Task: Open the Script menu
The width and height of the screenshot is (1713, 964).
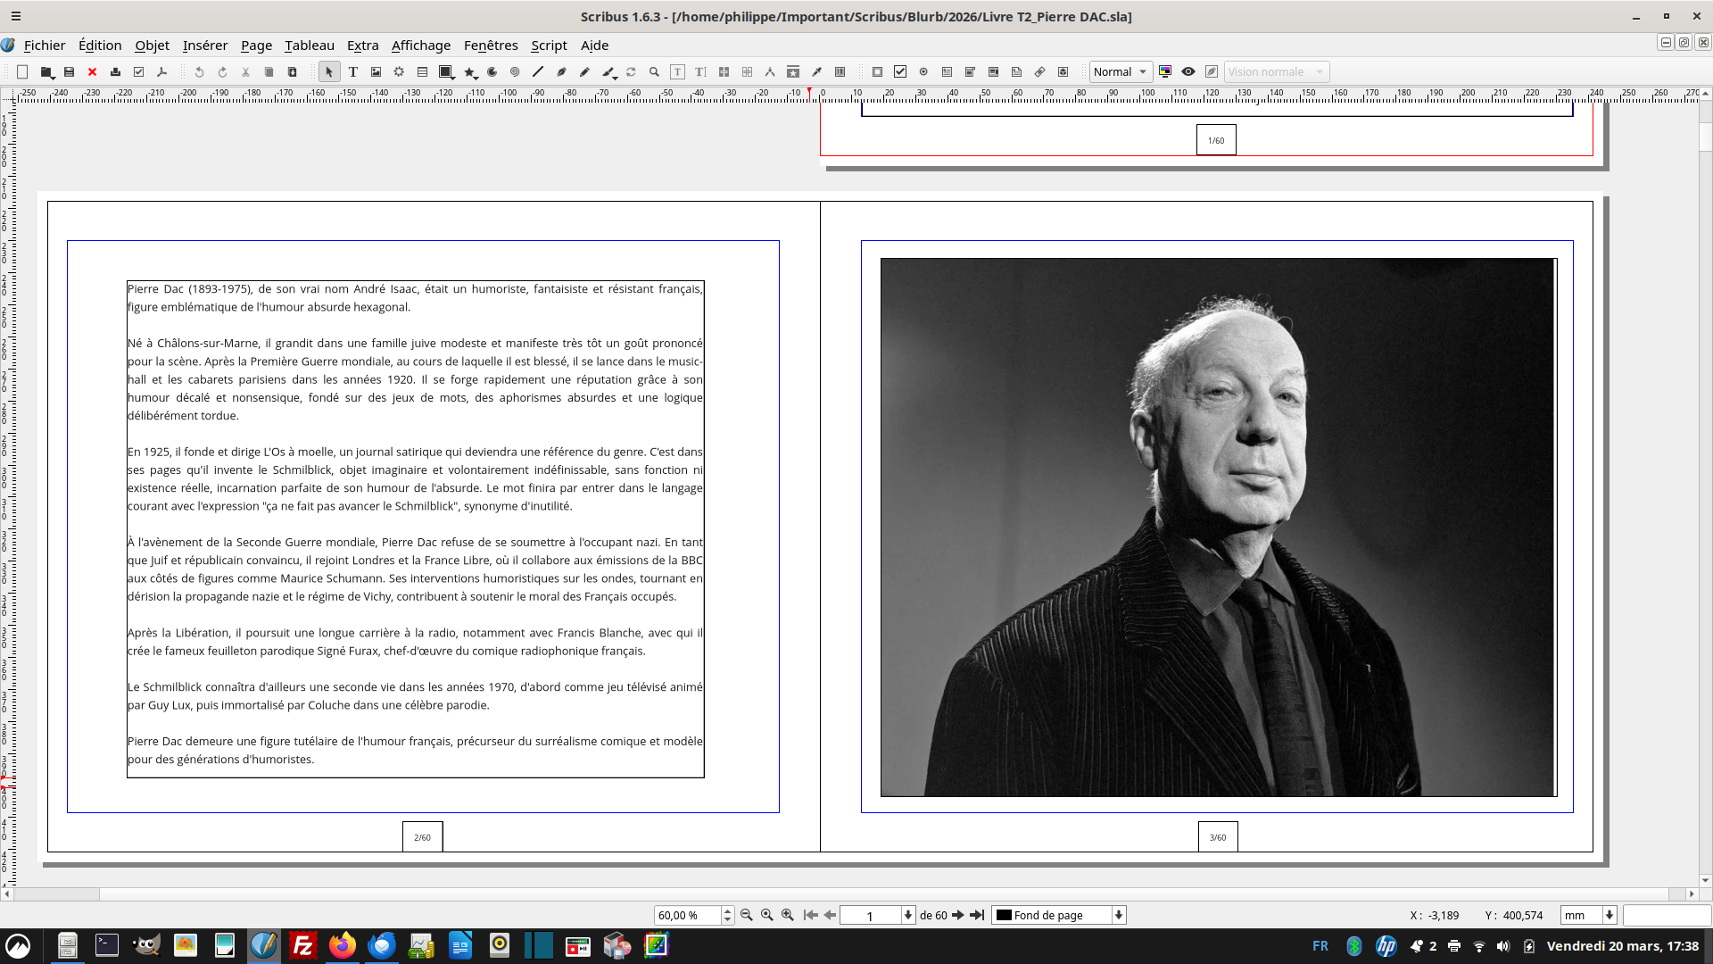Action: (x=548, y=45)
